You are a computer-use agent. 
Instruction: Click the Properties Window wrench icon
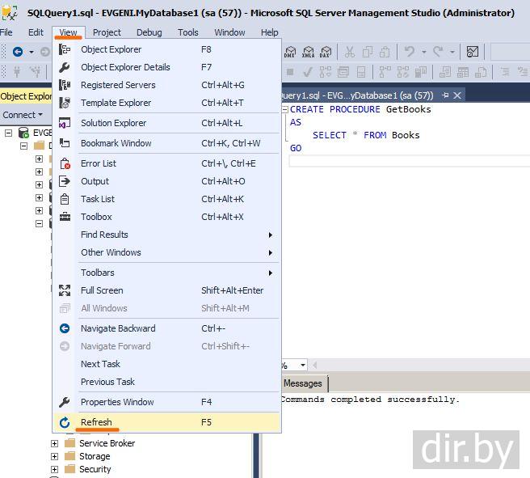[x=64, y=402]
